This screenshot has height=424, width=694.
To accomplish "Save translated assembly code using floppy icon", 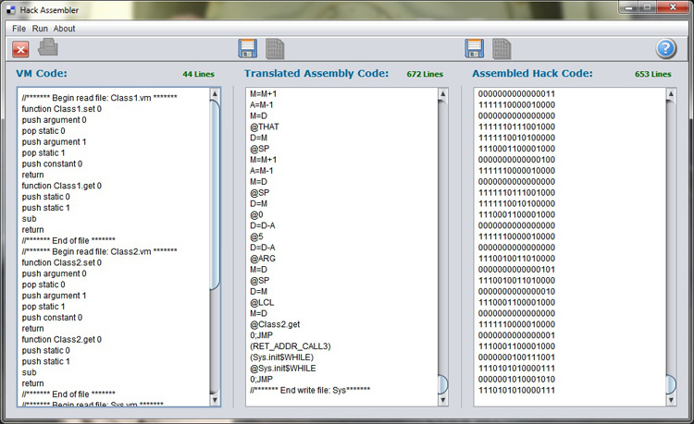I will pyautogui.click(x=247, y=49).
